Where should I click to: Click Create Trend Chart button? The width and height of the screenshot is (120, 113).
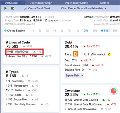coord(37,8)
